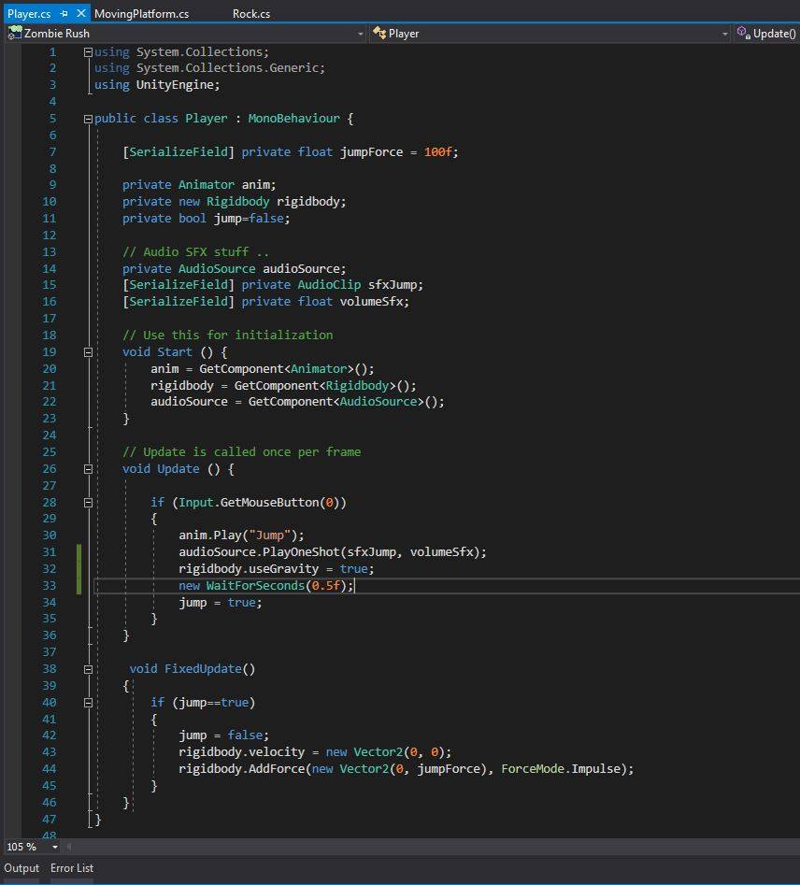The image size is (800, 885).
Task: Collapse the using directives block at line 1
Action: click(x=88, y=52)
